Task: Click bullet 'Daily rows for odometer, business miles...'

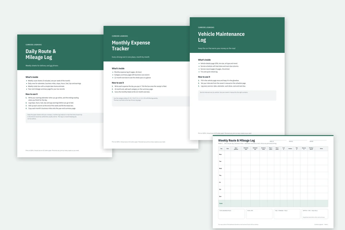Action: click(54, 83)
